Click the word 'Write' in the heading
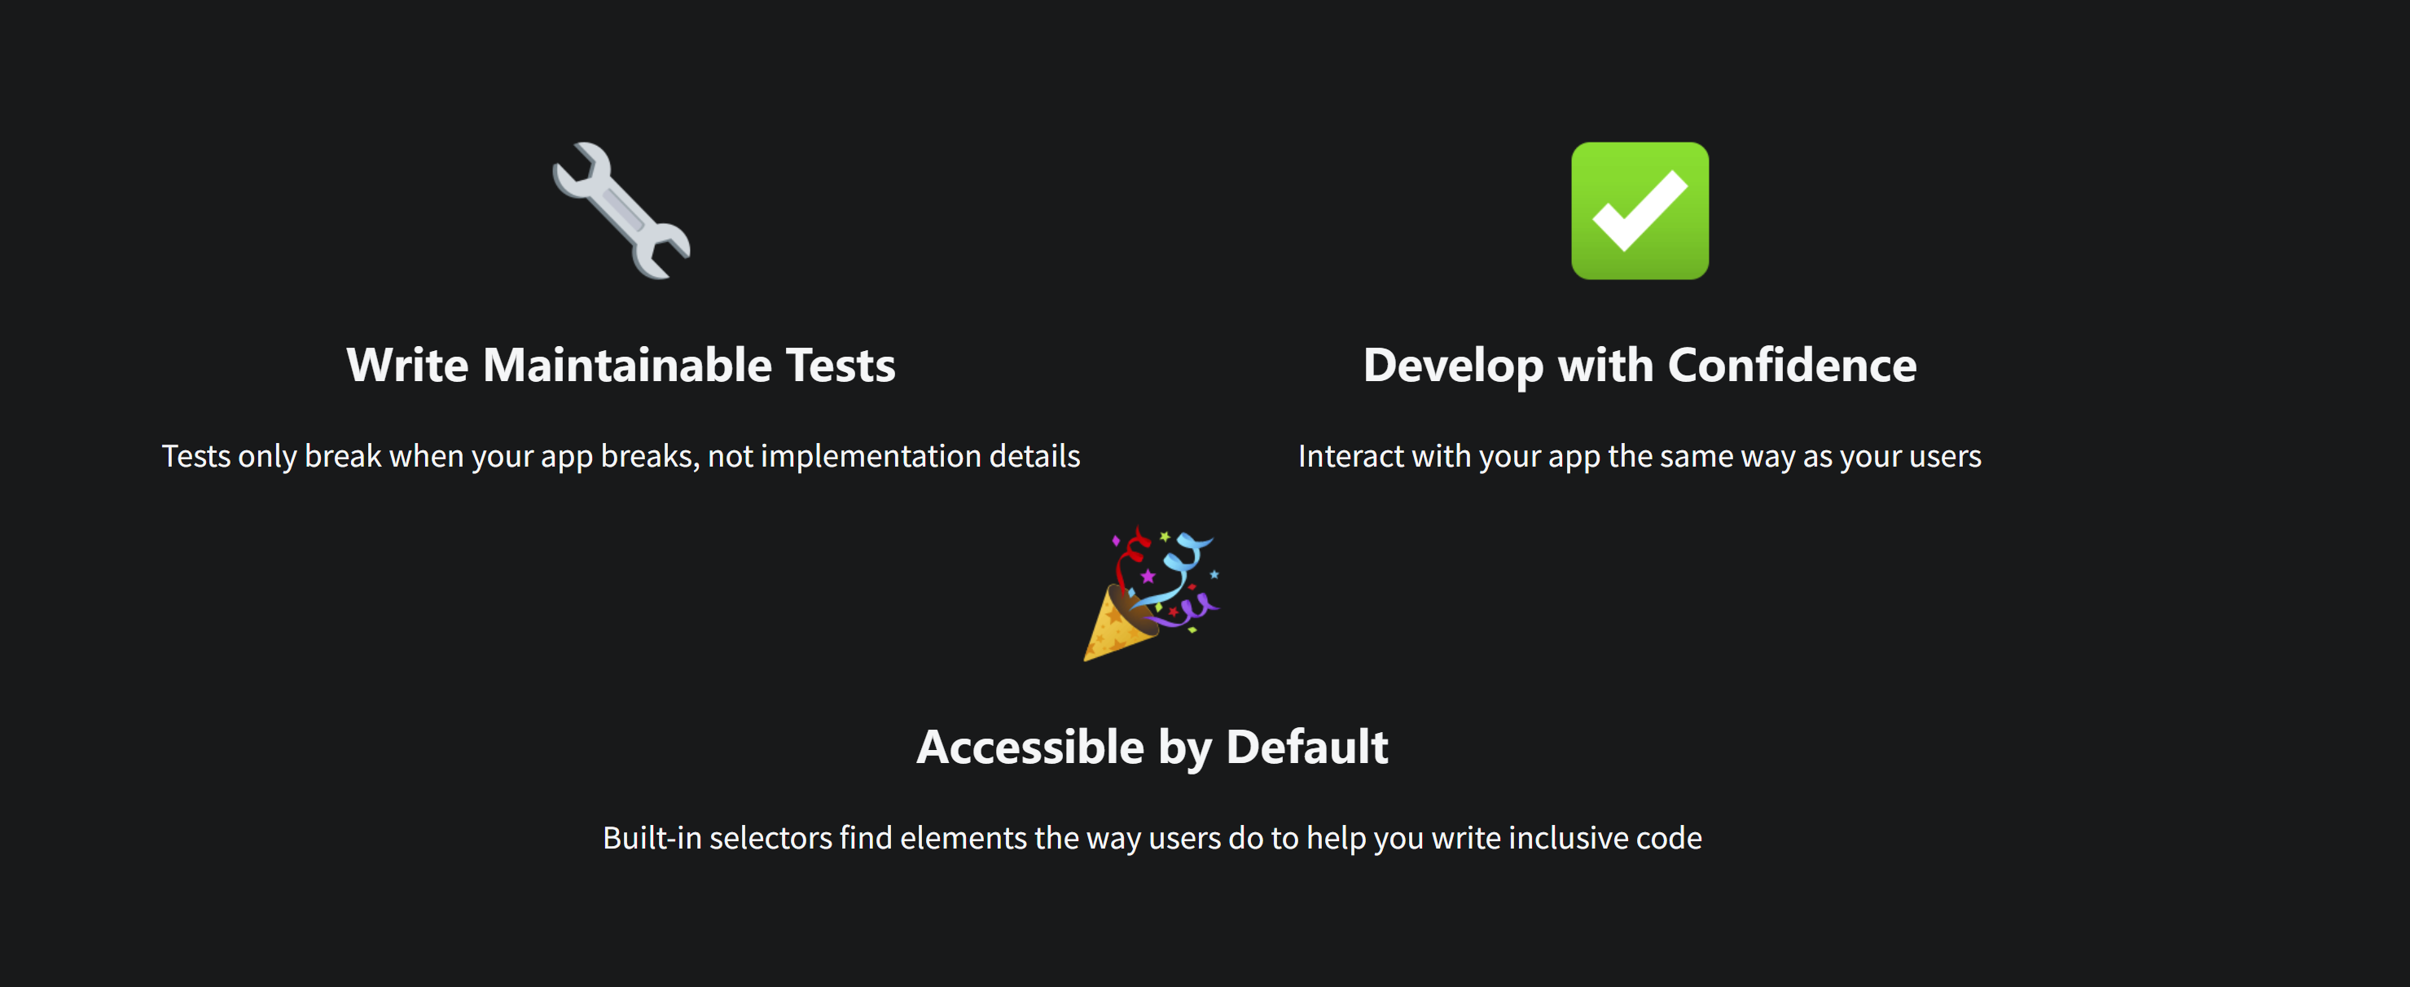The width and height of the screenshot is (2410, 987). (407, 365)
